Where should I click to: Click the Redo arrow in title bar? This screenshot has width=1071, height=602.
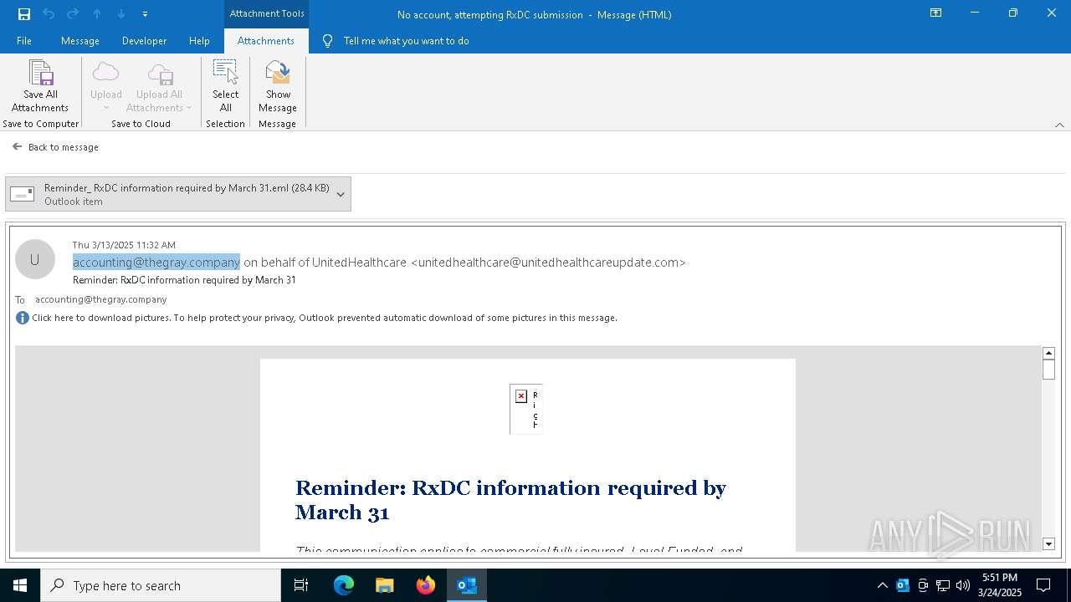pos(72,13)
